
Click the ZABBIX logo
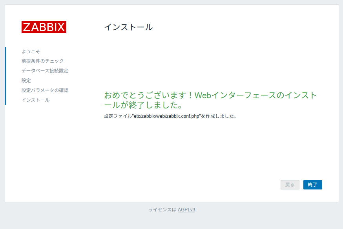pyautogui.click(x=44, y=27)
